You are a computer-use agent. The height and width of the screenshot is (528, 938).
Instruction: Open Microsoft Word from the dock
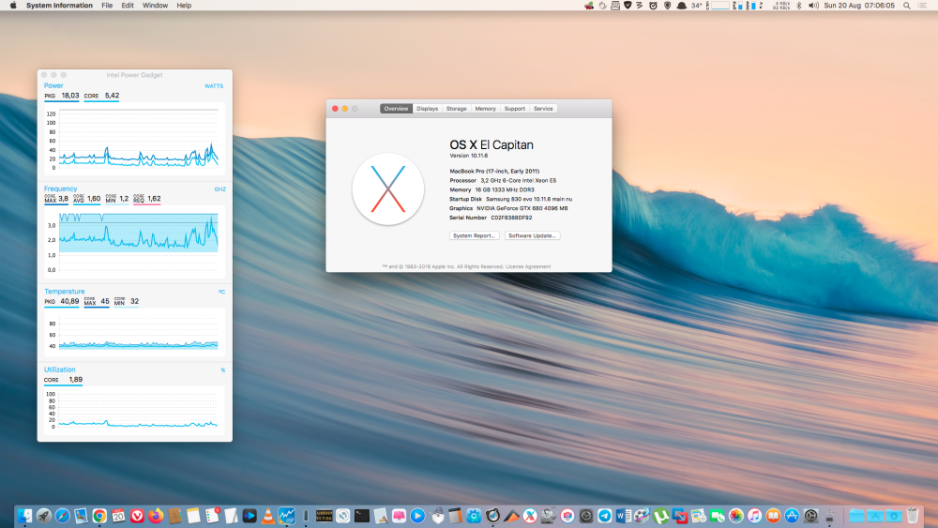[624, 516]
